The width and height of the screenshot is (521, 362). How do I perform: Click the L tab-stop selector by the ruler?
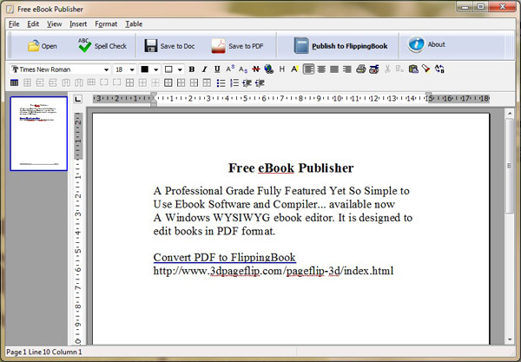(78, 99)
